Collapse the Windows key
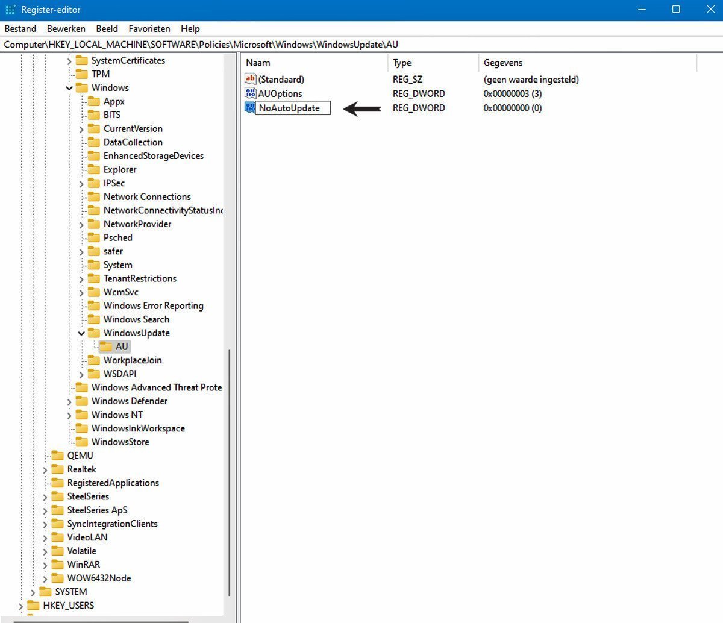Screen dimensions: 723x623 click(69, 88)
